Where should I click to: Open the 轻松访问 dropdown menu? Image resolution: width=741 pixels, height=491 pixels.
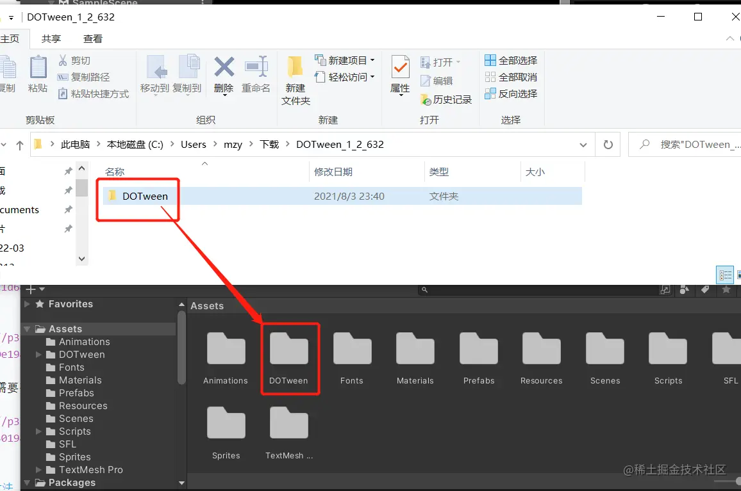[346, 77]
